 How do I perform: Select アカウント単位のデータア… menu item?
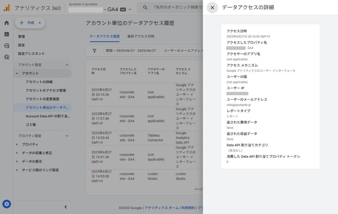43,107
